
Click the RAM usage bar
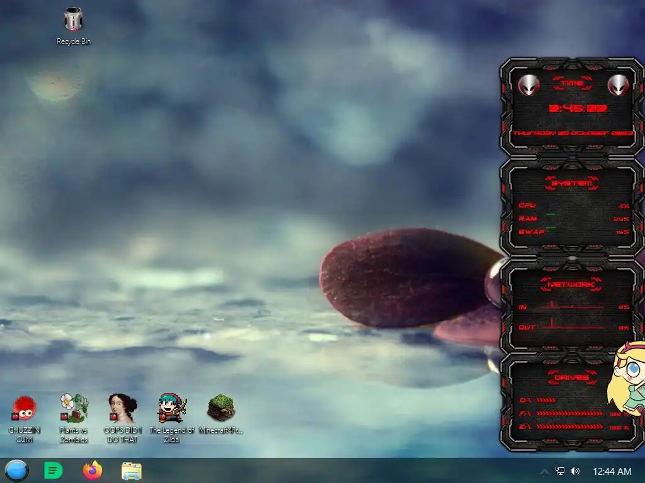click(x=551, y=214)
